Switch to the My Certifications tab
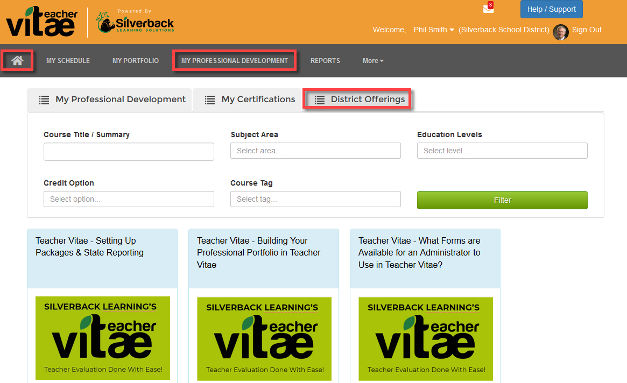Viewport: 627px width, 383px height. (246, 100)
